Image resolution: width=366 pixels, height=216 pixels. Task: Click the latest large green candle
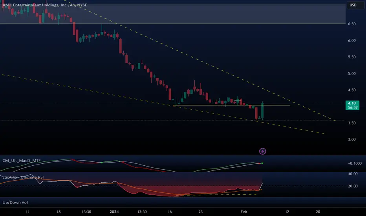coord(262,111)
